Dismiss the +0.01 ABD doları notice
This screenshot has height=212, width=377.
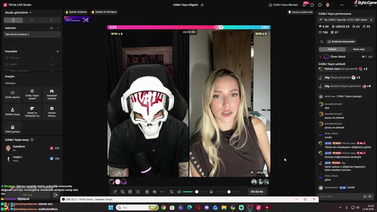tap(371, 20)
